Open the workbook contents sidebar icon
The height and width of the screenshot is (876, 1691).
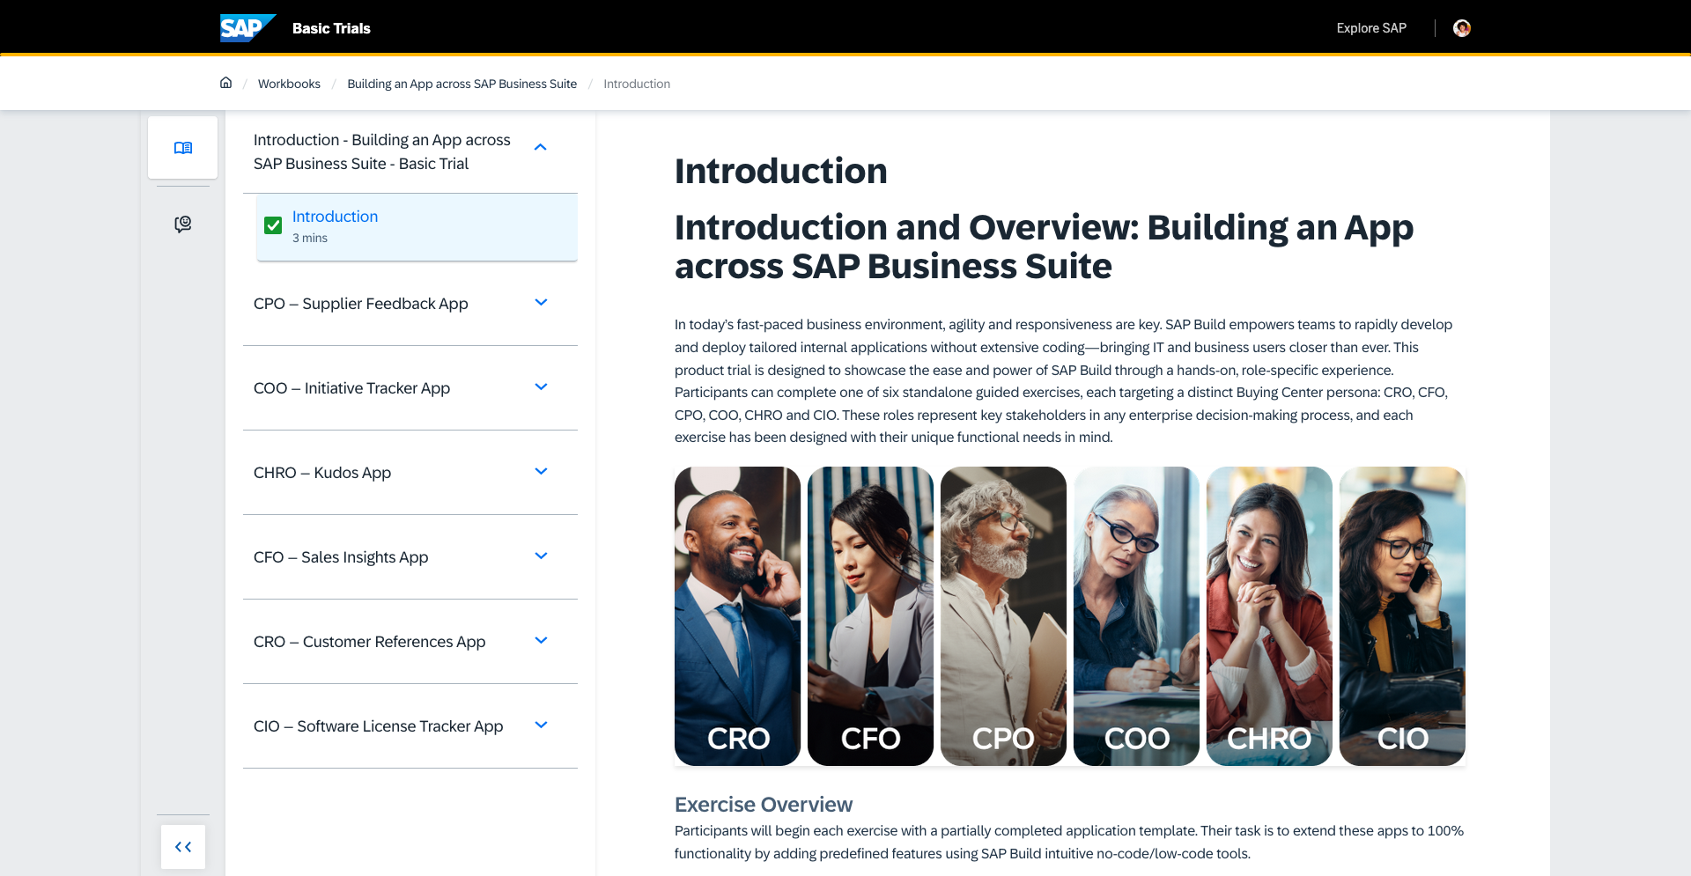(x=183, y=148)
